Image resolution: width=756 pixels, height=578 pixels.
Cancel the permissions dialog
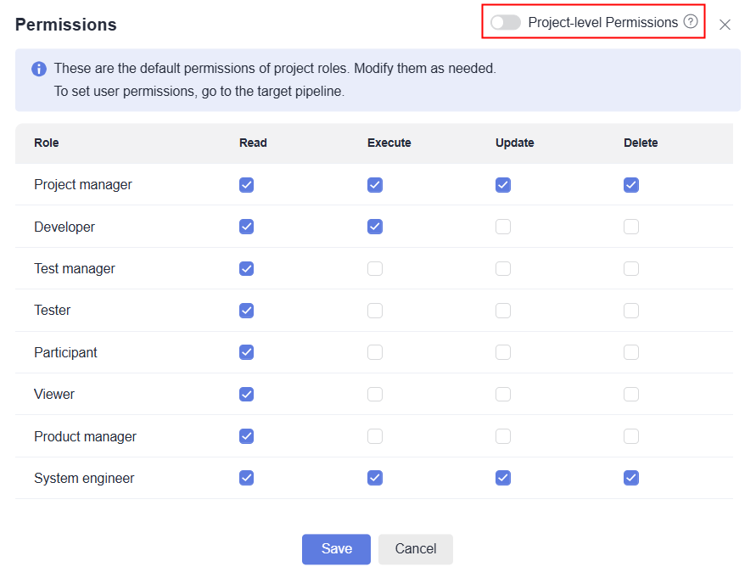point(416,549)
